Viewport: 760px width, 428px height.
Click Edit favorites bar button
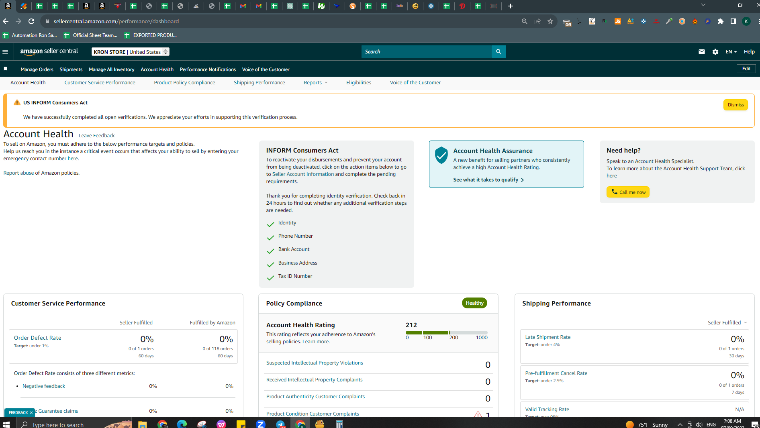(x=746, y=69)
